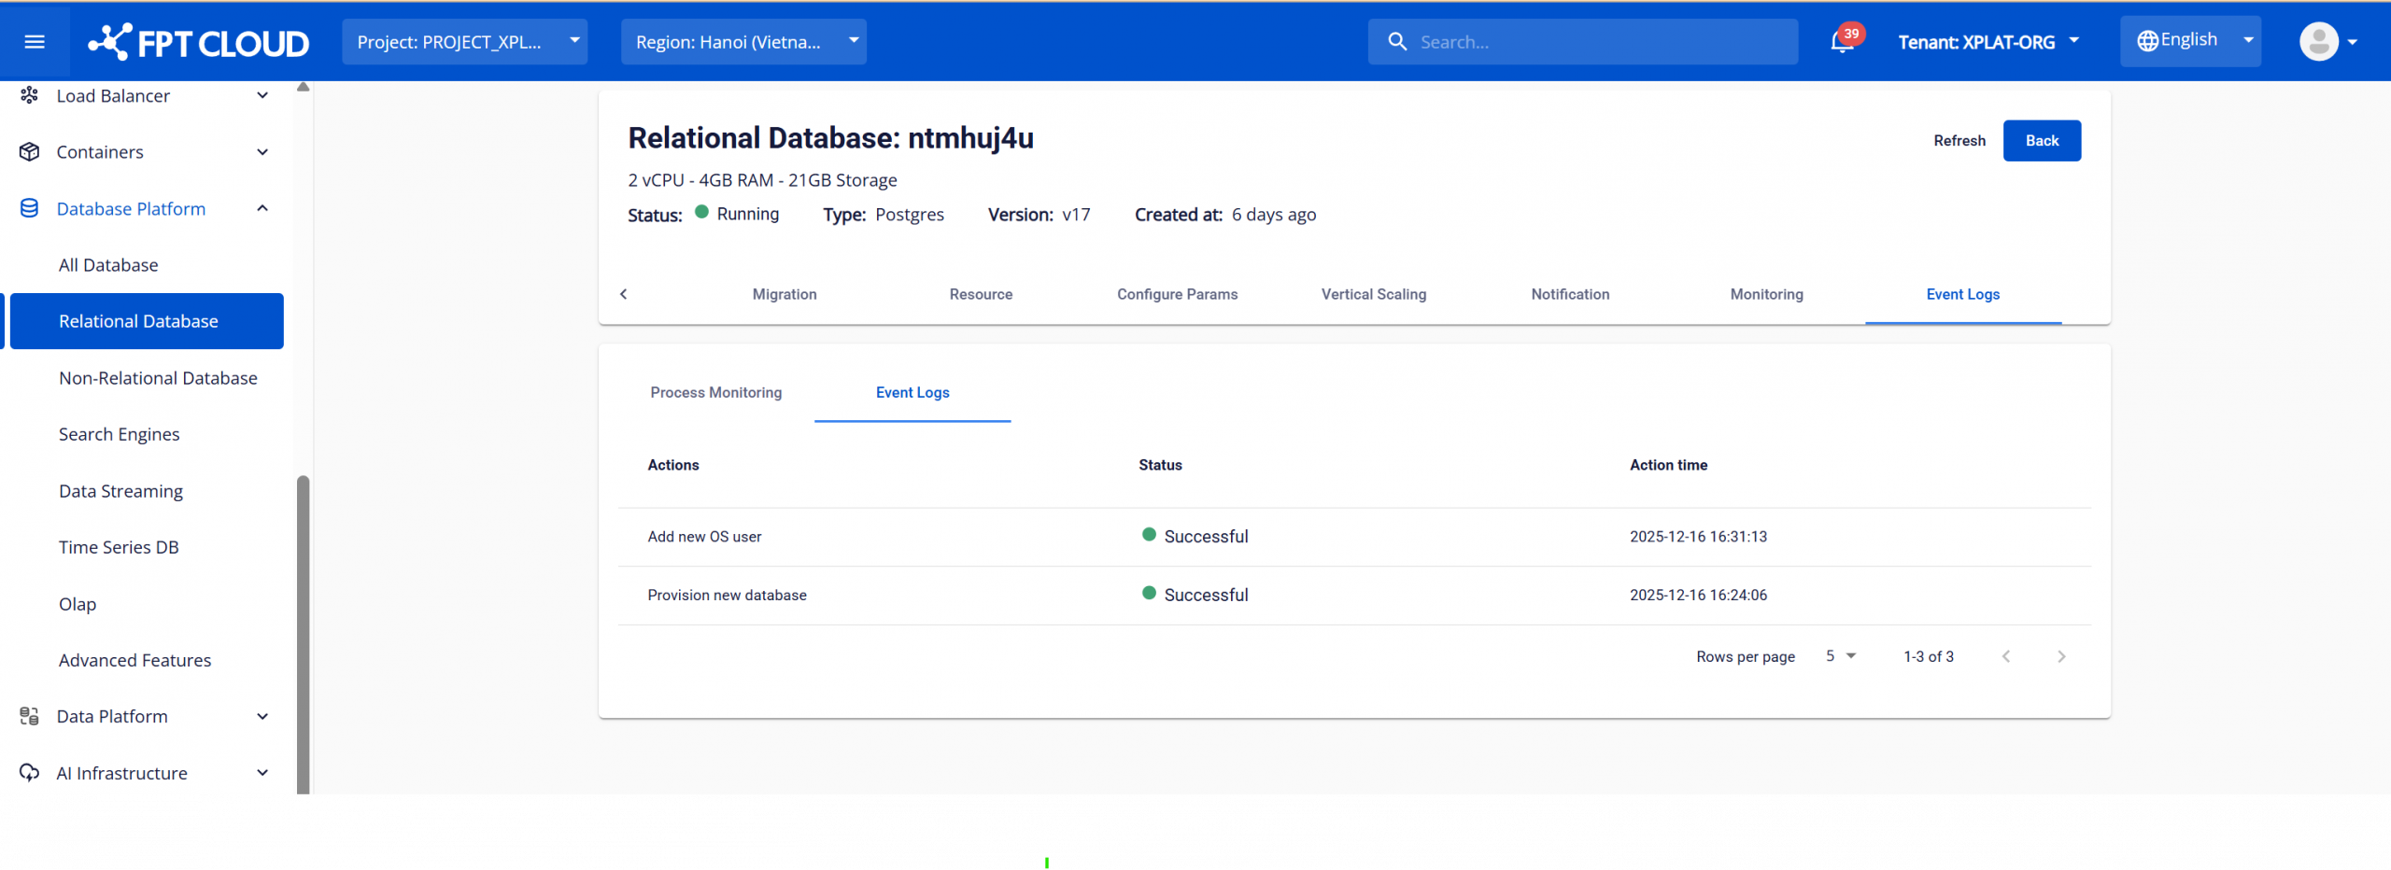Collapse the Database Platform section

(262, 209)
